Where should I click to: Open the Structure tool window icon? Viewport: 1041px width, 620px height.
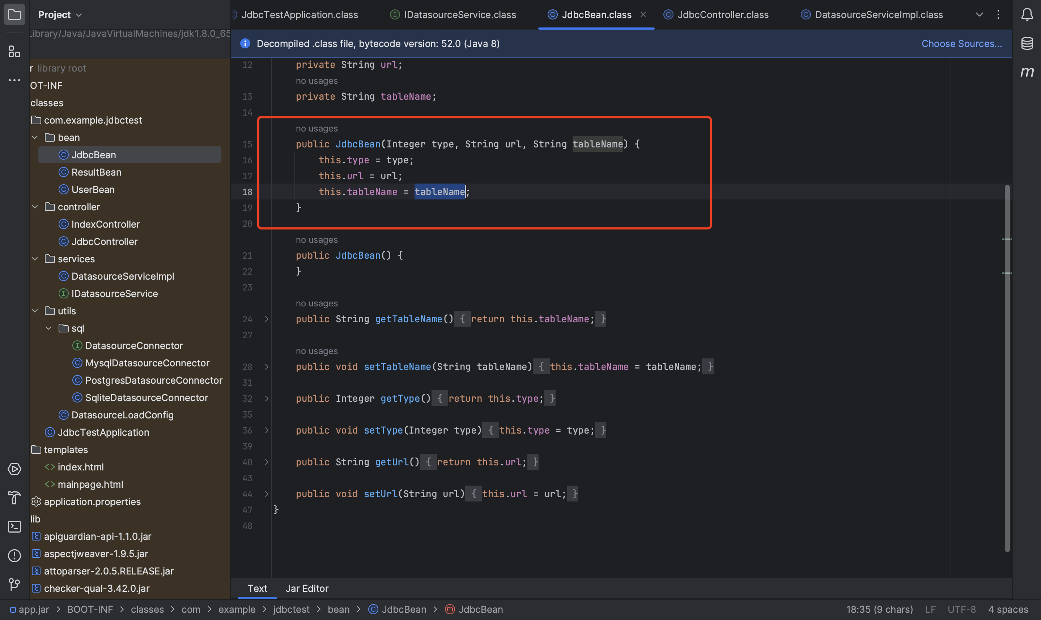[x=14, y=51]
